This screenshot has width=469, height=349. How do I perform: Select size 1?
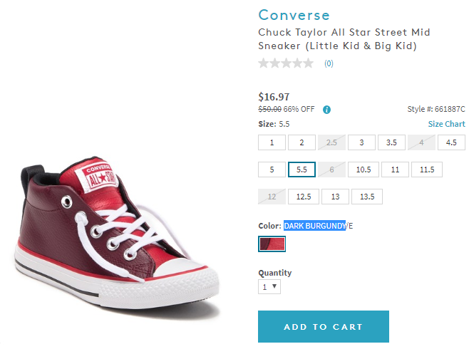[x=272, y=142]
